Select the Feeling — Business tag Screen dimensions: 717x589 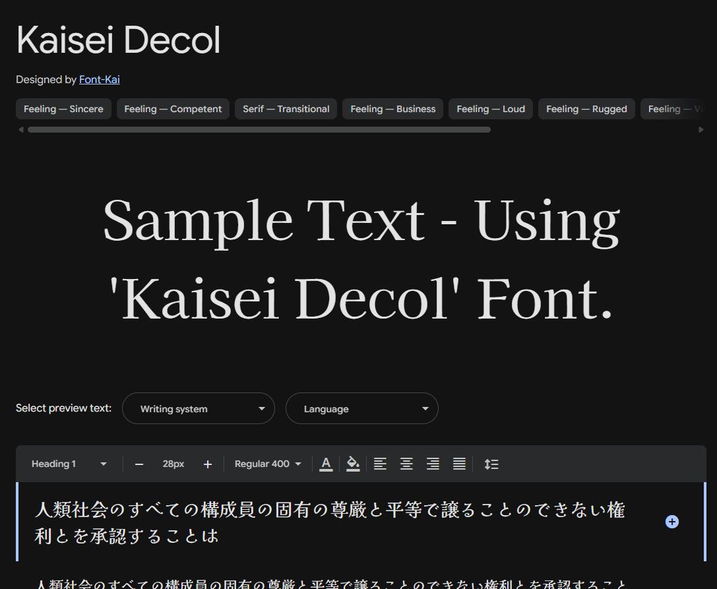(392, 109)
